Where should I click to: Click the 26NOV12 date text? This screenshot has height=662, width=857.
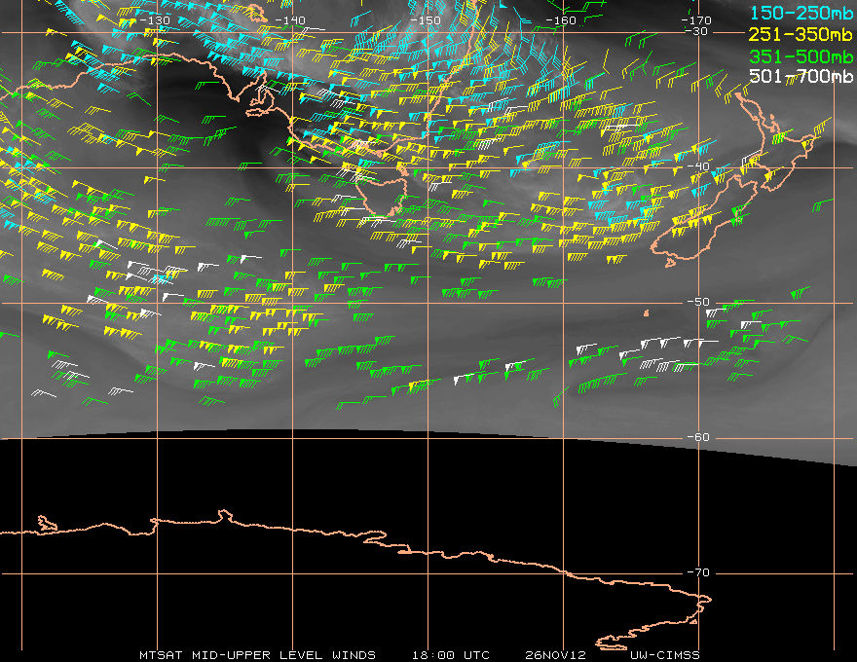tap(555, 655)
